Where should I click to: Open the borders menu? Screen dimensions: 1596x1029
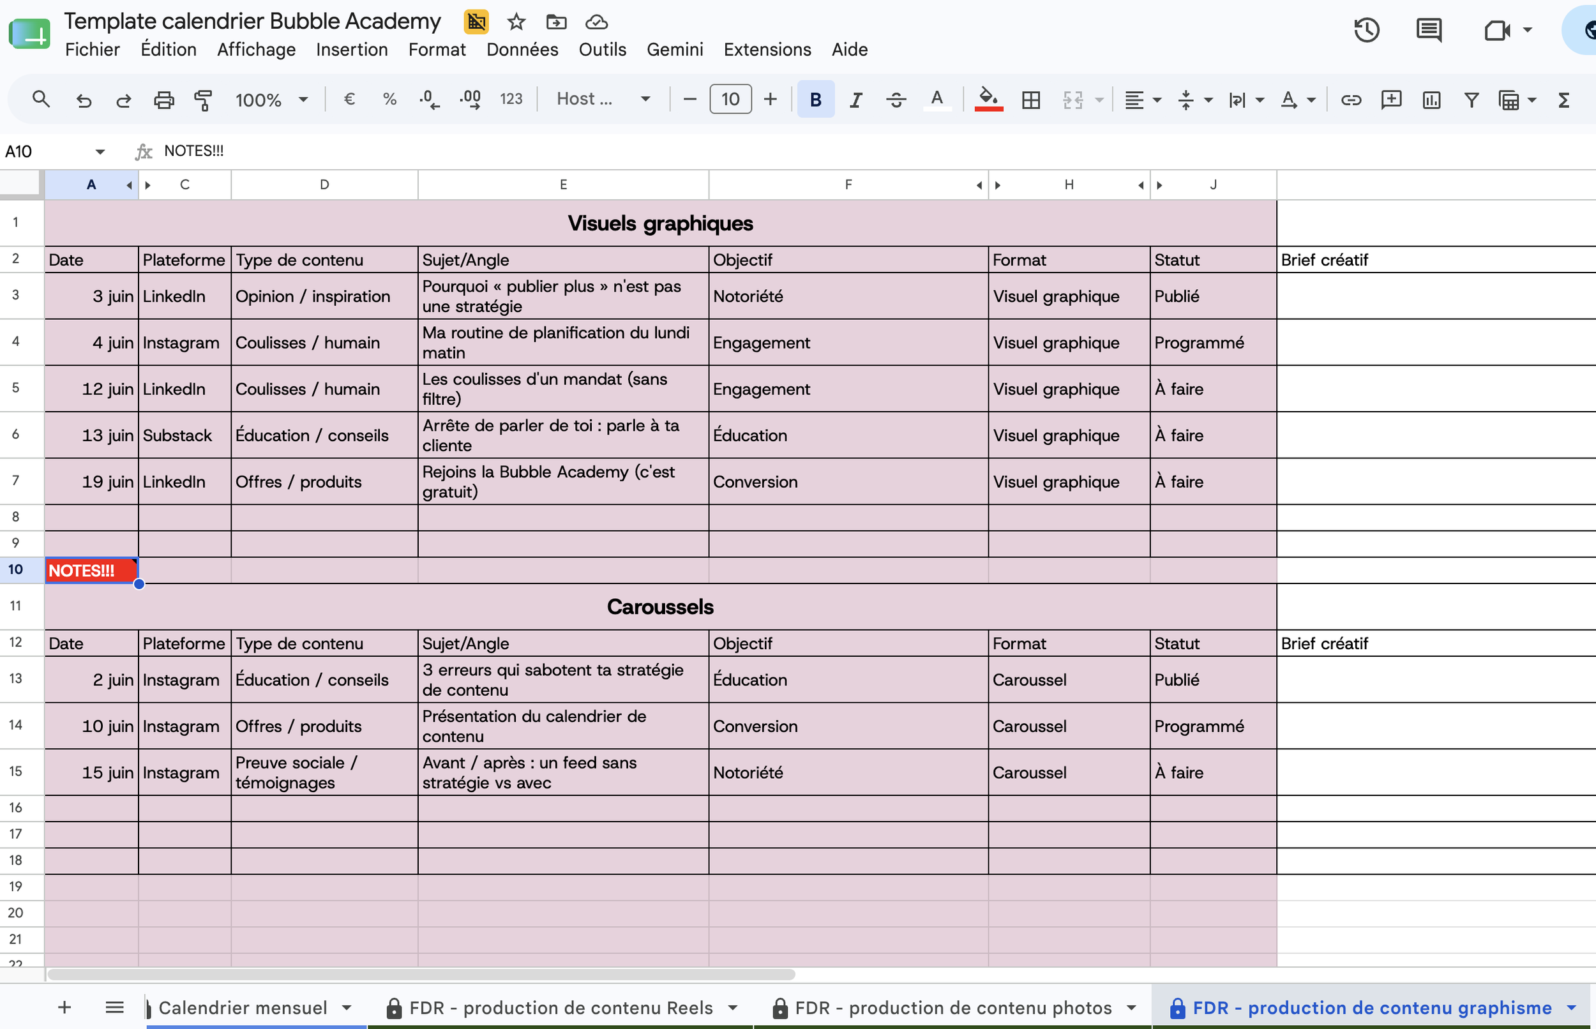[1031, 100]
